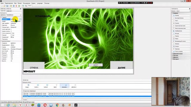This screenshot has width=191, height=107.
Task: Open the Проект menu
Action: pos(20,3)
